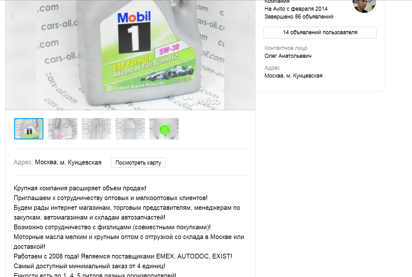Click the "Контактное лицо" label
This screenshot has height=277, width=412.
[286, 48]
